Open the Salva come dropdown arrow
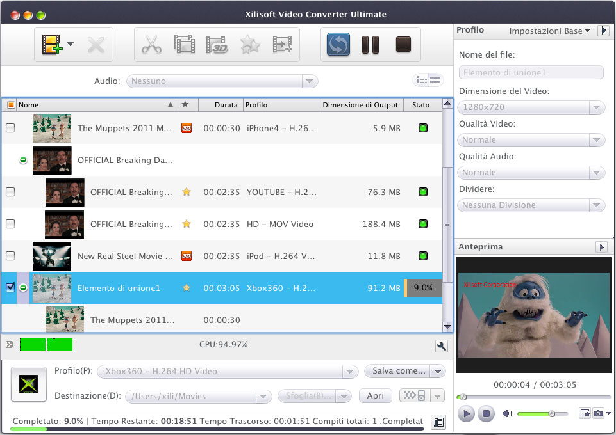 pos(438,371)
